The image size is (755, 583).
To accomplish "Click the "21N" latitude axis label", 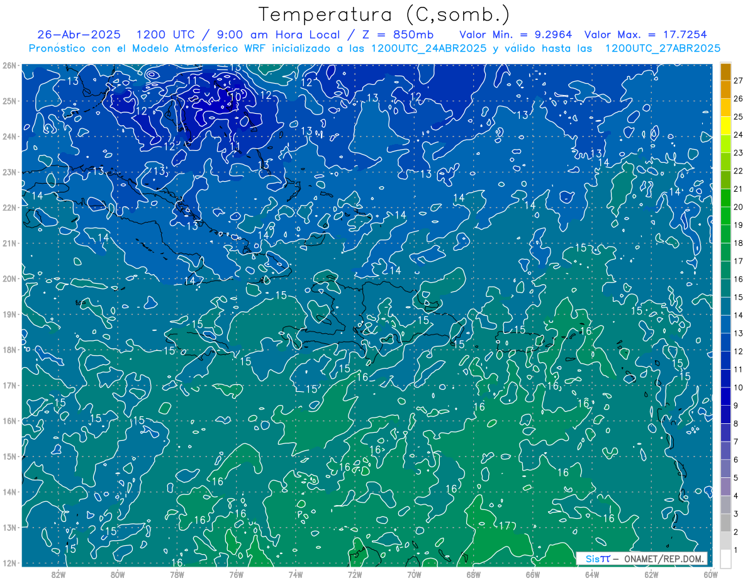I will [x=9, y=243].
